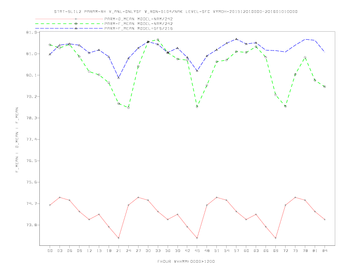Click blue GFS triangle marker at hour 21

[x=118, y=78]
